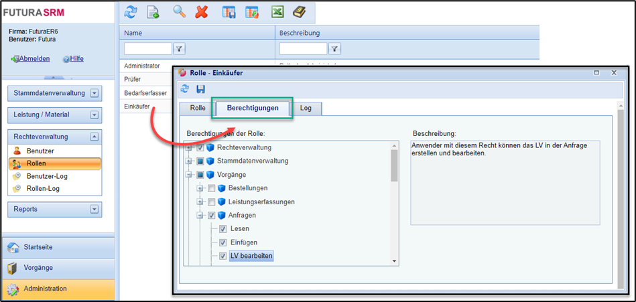Uncheck the Lesen permission checkbox
Viewport: 636px width, 302px height.
(223, 229)
